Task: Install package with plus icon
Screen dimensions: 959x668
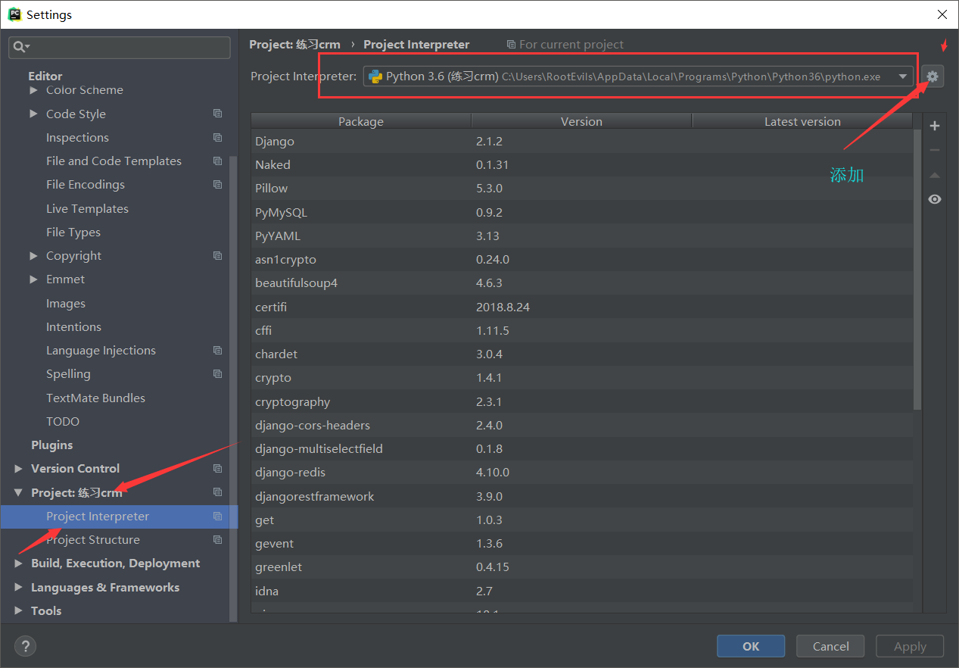Action: coord(935,126)
